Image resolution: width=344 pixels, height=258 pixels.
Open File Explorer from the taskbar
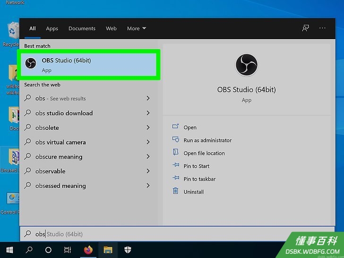[x=108, y=250]
